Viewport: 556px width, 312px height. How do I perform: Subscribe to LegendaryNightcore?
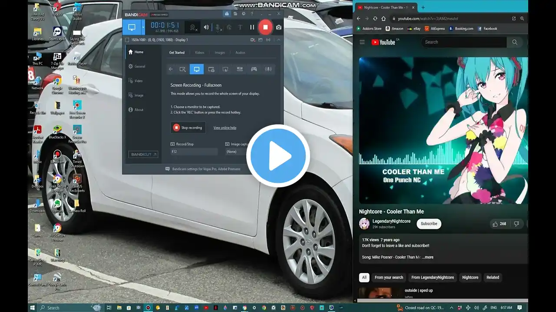pyautogui.click(x=429, y=224)
